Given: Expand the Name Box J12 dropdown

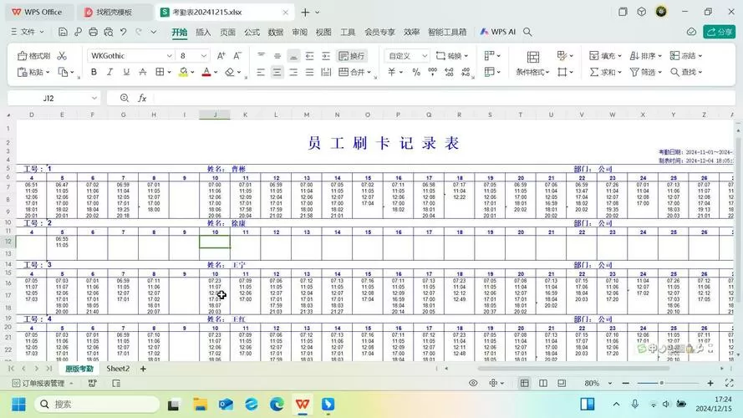Looking at the screenshot, I should coord(94,98).
